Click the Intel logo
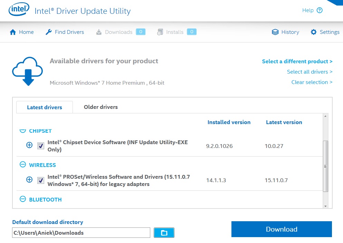This screenshot has height=243, width=343. coord(19,9)
